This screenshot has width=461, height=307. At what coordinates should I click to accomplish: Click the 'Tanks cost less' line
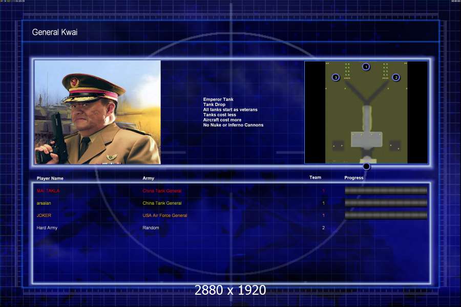220,115
